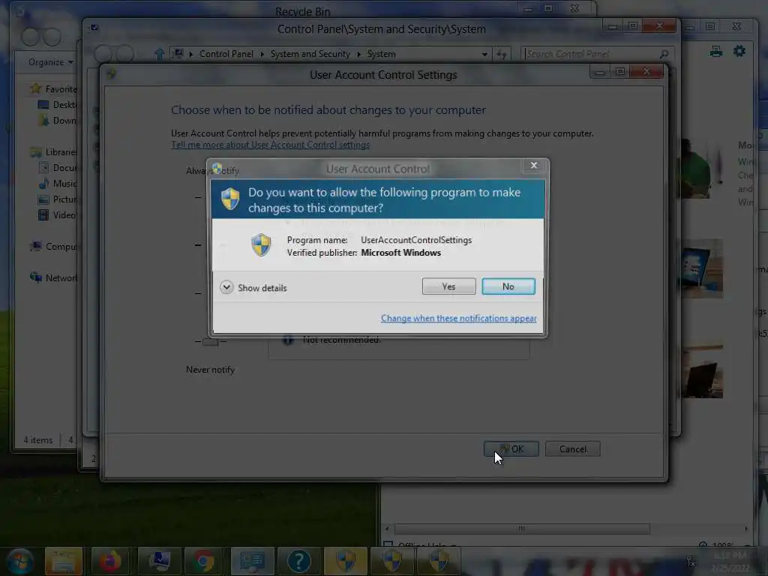Select Computer in navigation pane

pos(54,246)
